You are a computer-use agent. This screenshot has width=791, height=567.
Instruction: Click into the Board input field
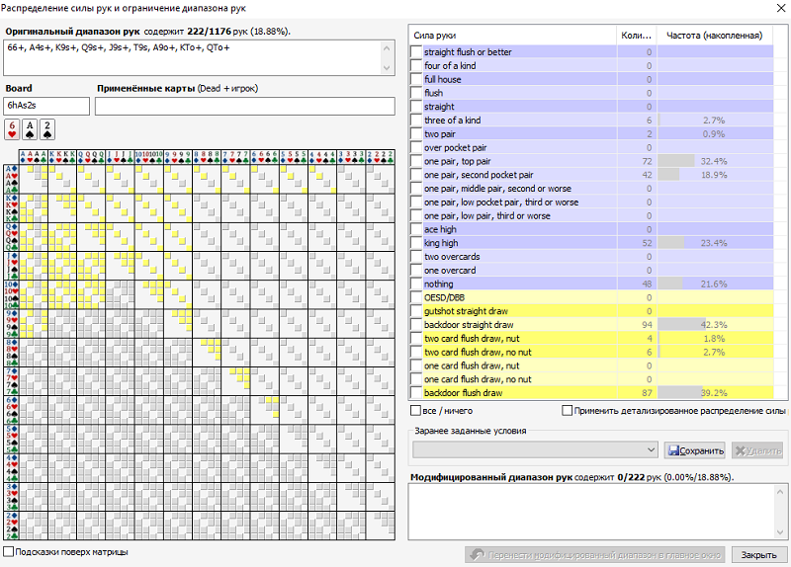46,104
